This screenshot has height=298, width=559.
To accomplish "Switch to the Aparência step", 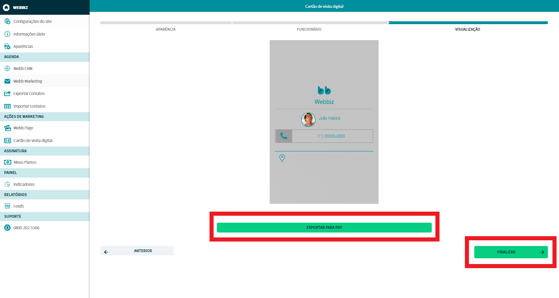I will pyautogui.click(x=166, y=29).
